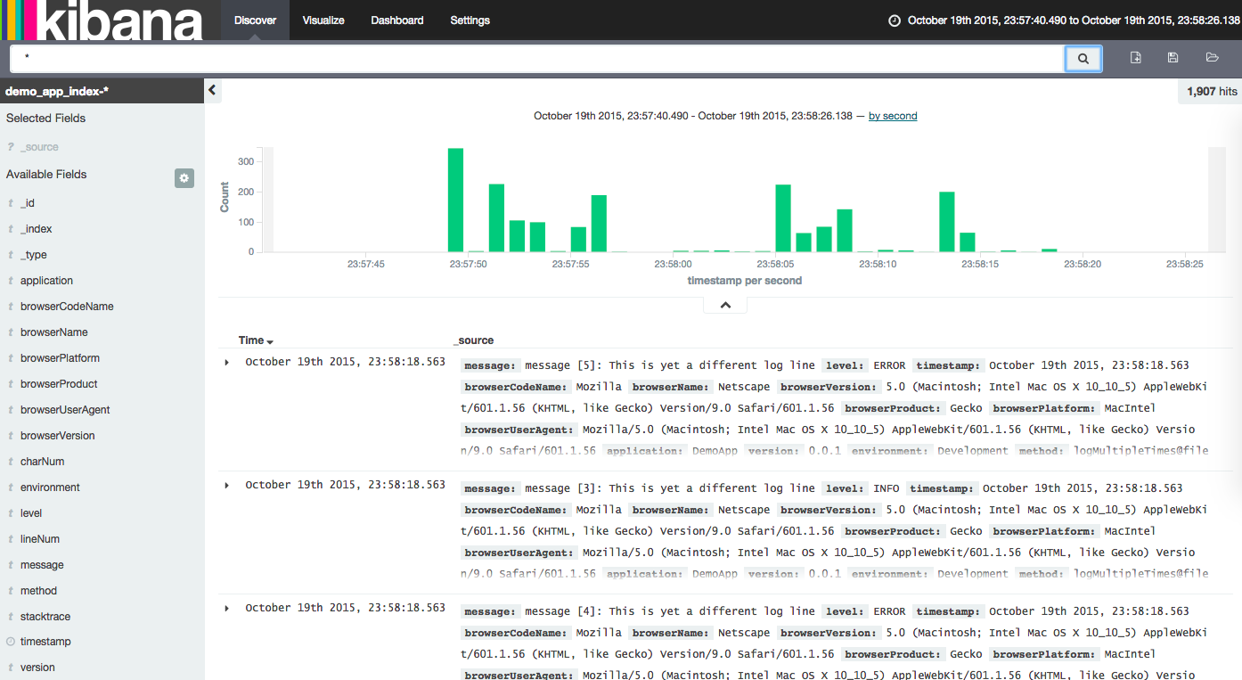The width and height of the screenshot is (1242, 680).
Task: Select the _source selected field
Action: pos(39,147)
